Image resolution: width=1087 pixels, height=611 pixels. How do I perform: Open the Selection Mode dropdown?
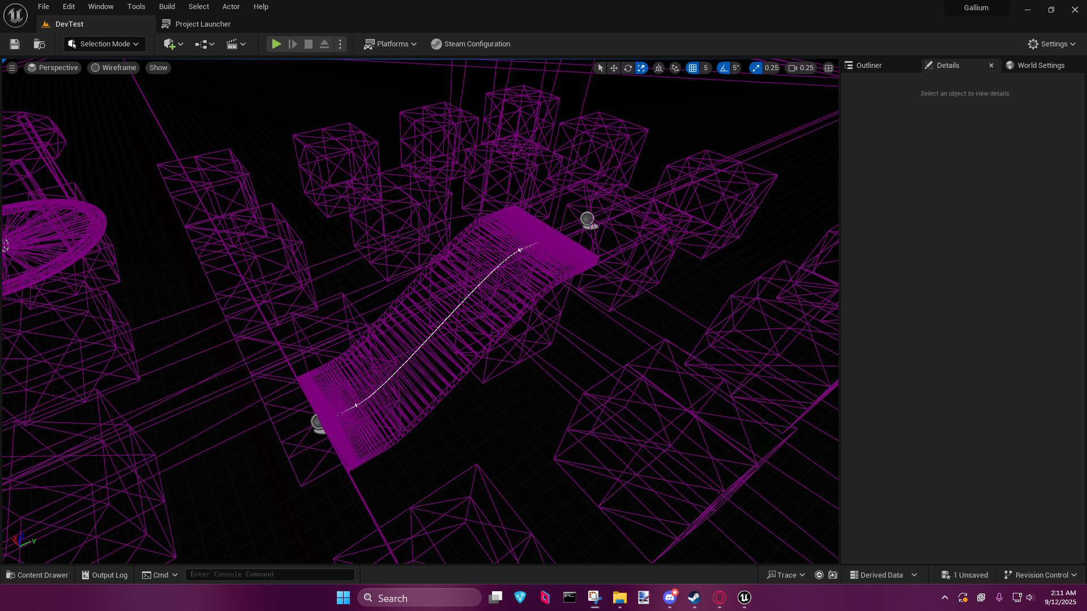105,44
